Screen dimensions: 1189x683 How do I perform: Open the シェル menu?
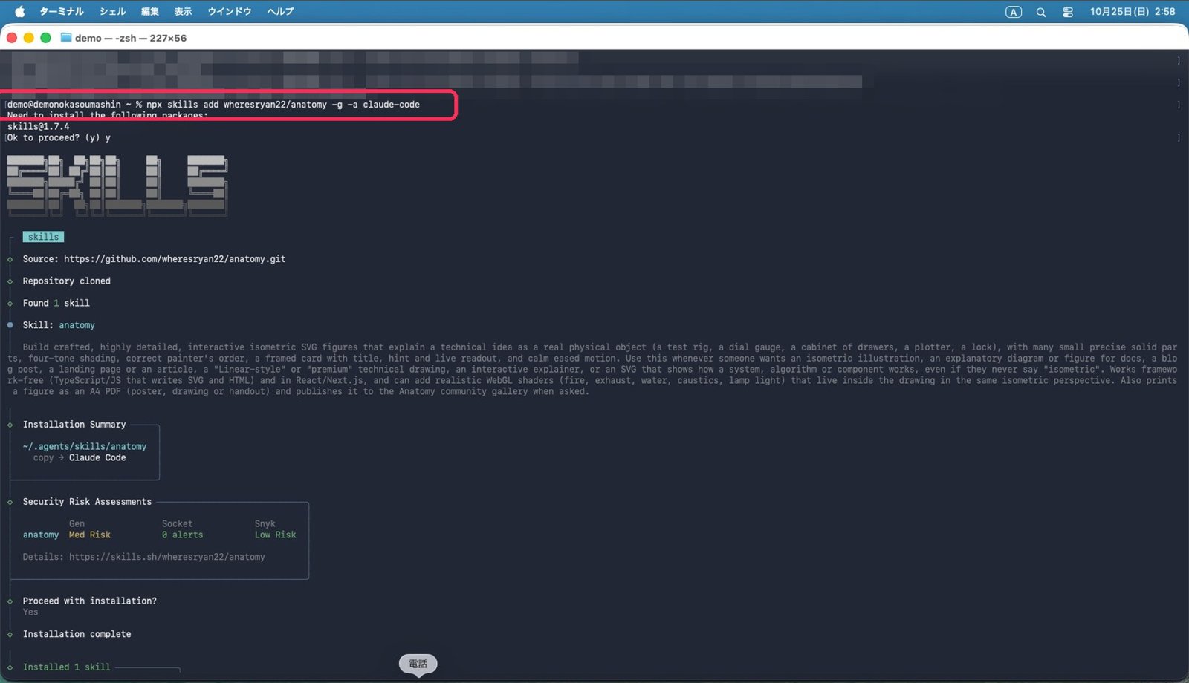tap(112, 12)
